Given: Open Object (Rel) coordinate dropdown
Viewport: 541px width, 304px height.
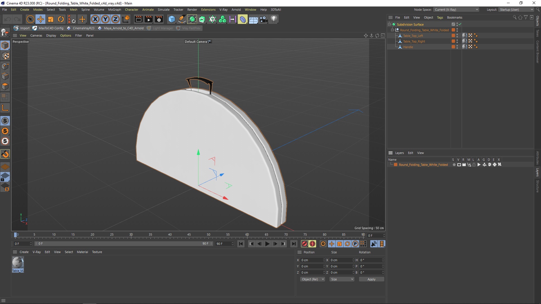Looking at the screenshot, I should coord(312,279).
